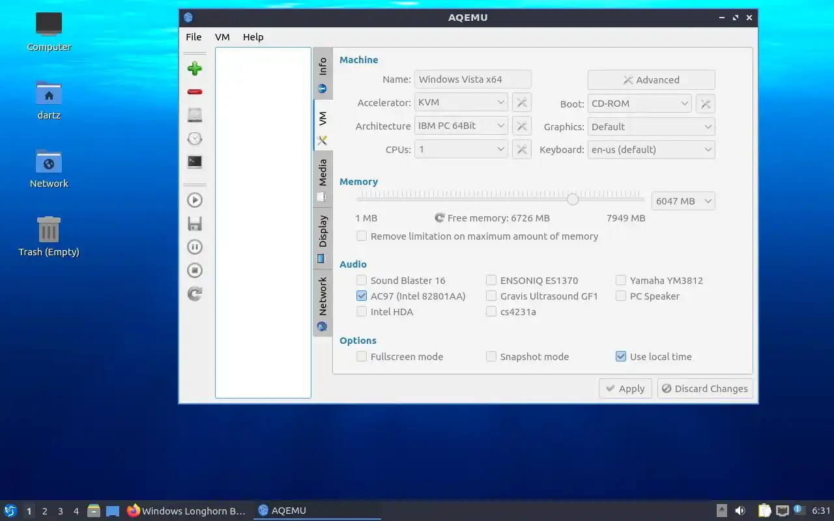Enable Yamaha YM3812 audio
The image size is (834, 521).
pos(659,281)
